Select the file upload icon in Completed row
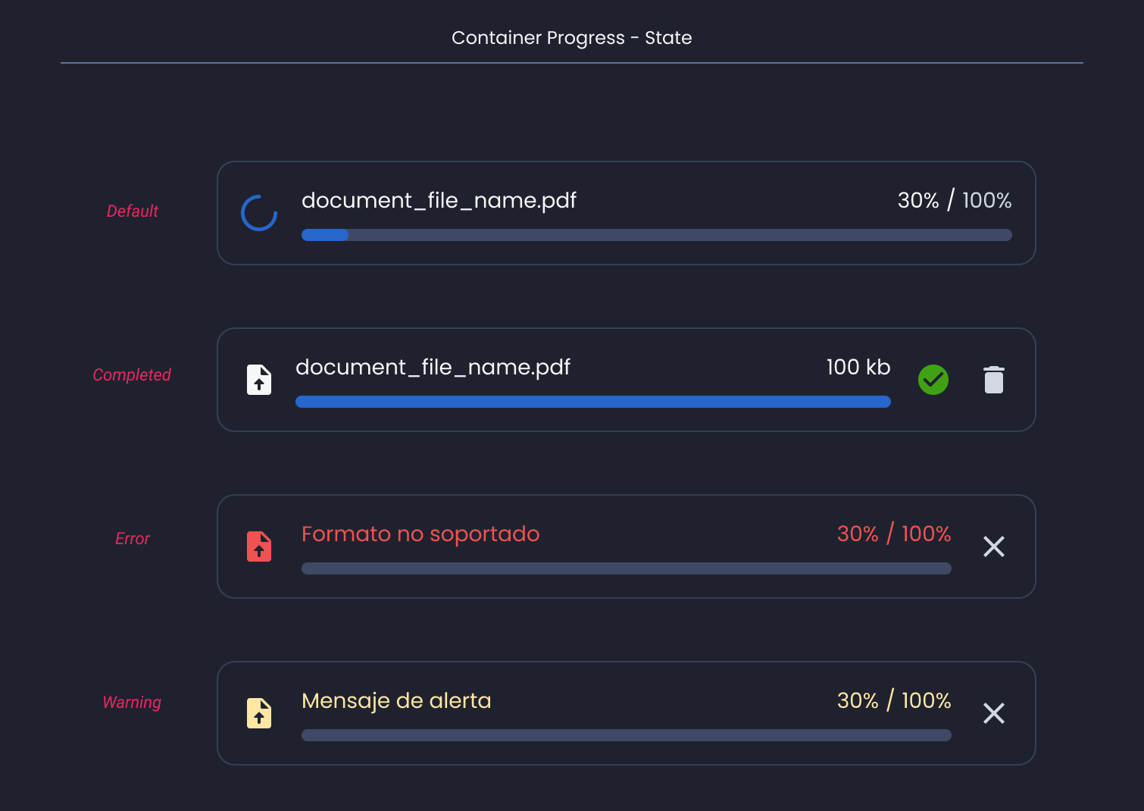This screenshot has height=811, width=1144. pos(258,379)
